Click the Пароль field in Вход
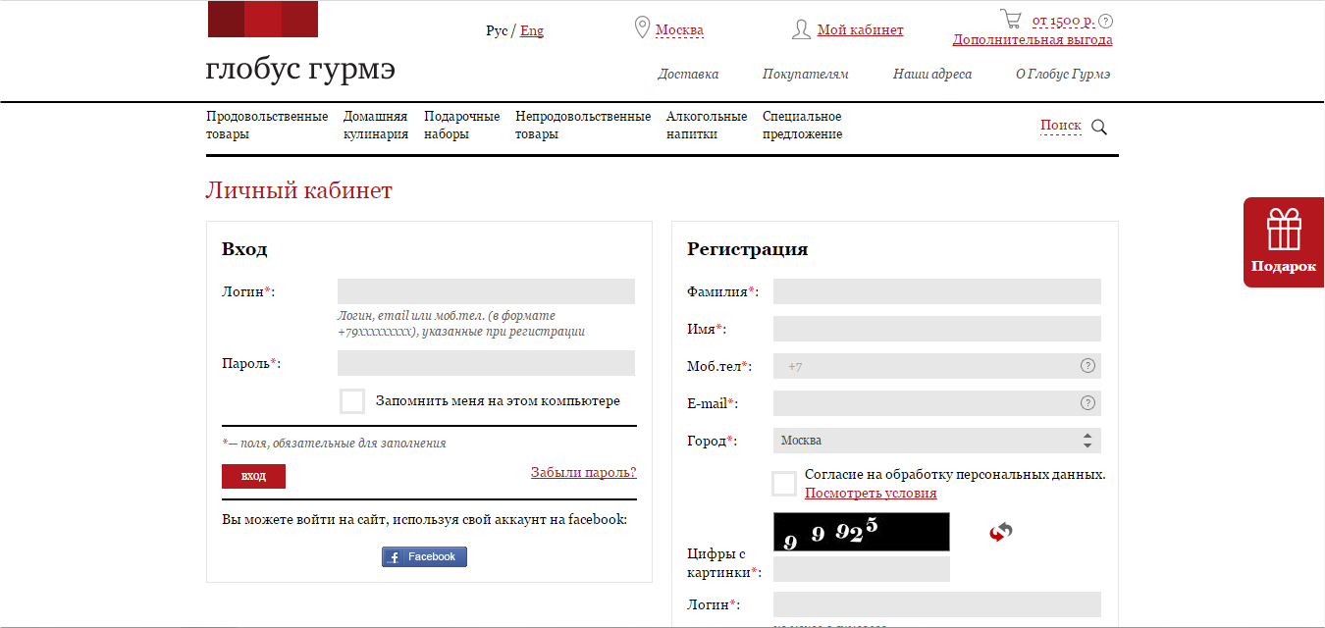This screenshot has width=1325, height=628. (486, 363)
